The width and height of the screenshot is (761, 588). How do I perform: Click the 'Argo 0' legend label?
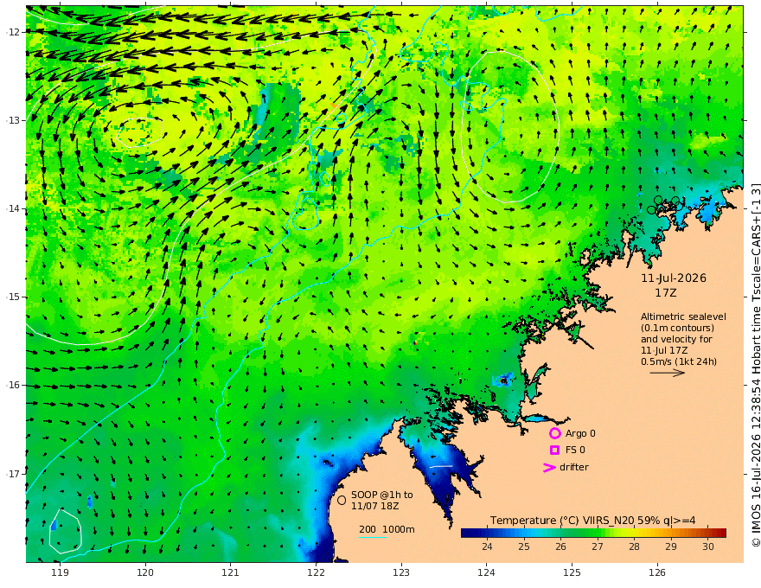click(x=580, y=433)
